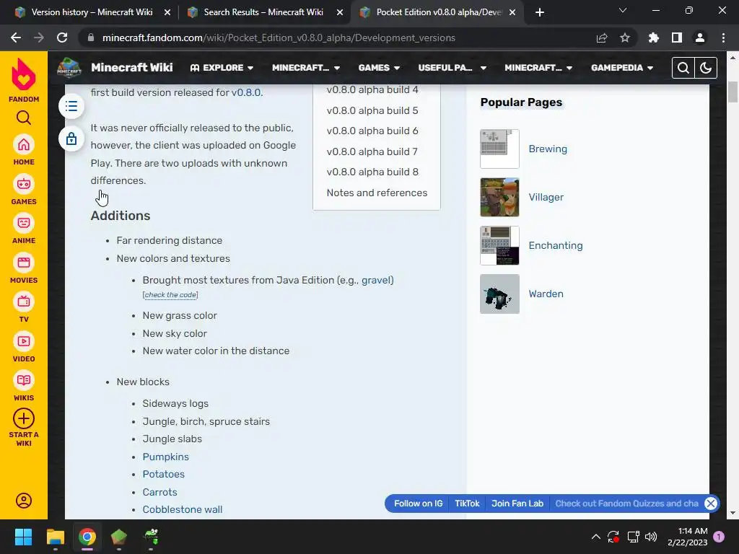Open the Movies section icon

[24, 263]
